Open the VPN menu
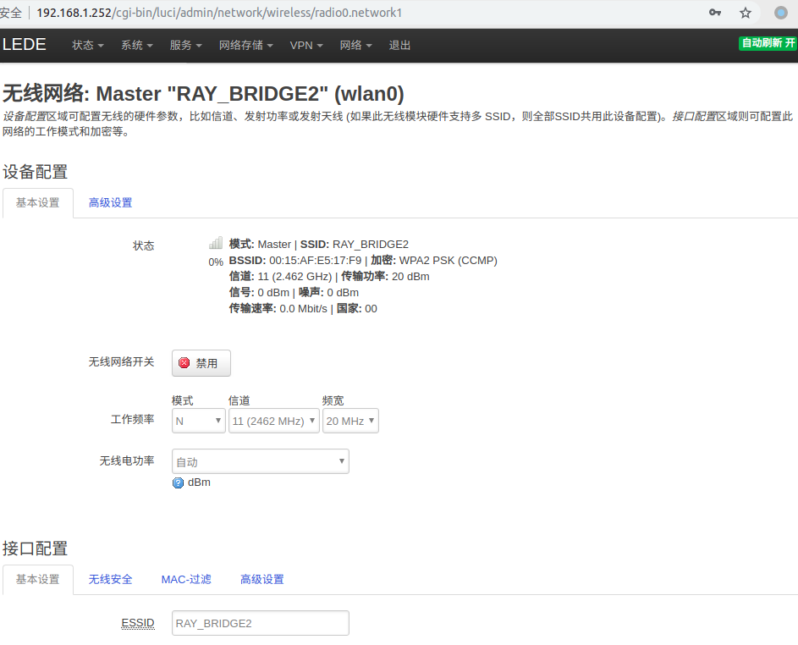Viewport: 798px width, 645px height. [306, 45]
